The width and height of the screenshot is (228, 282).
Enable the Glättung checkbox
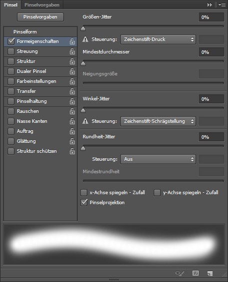click(x=11, y=141)
